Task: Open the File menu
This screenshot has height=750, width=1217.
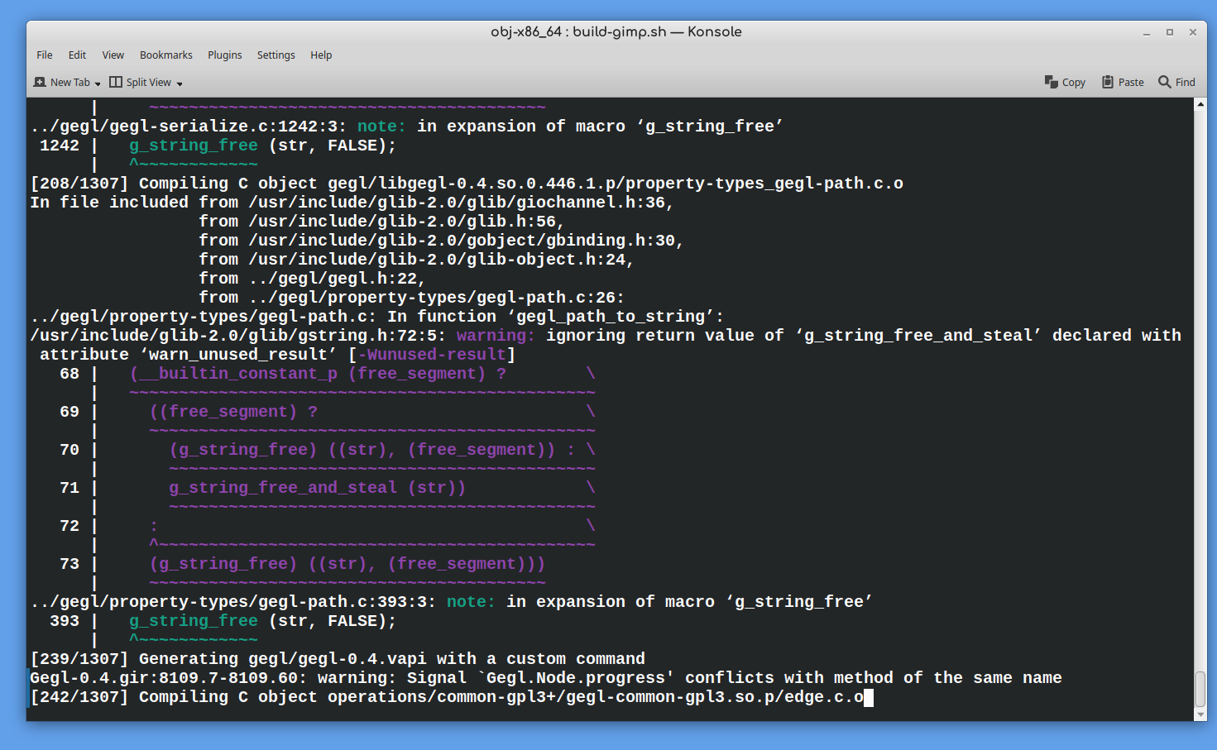Action: click(x=45, y=55)
